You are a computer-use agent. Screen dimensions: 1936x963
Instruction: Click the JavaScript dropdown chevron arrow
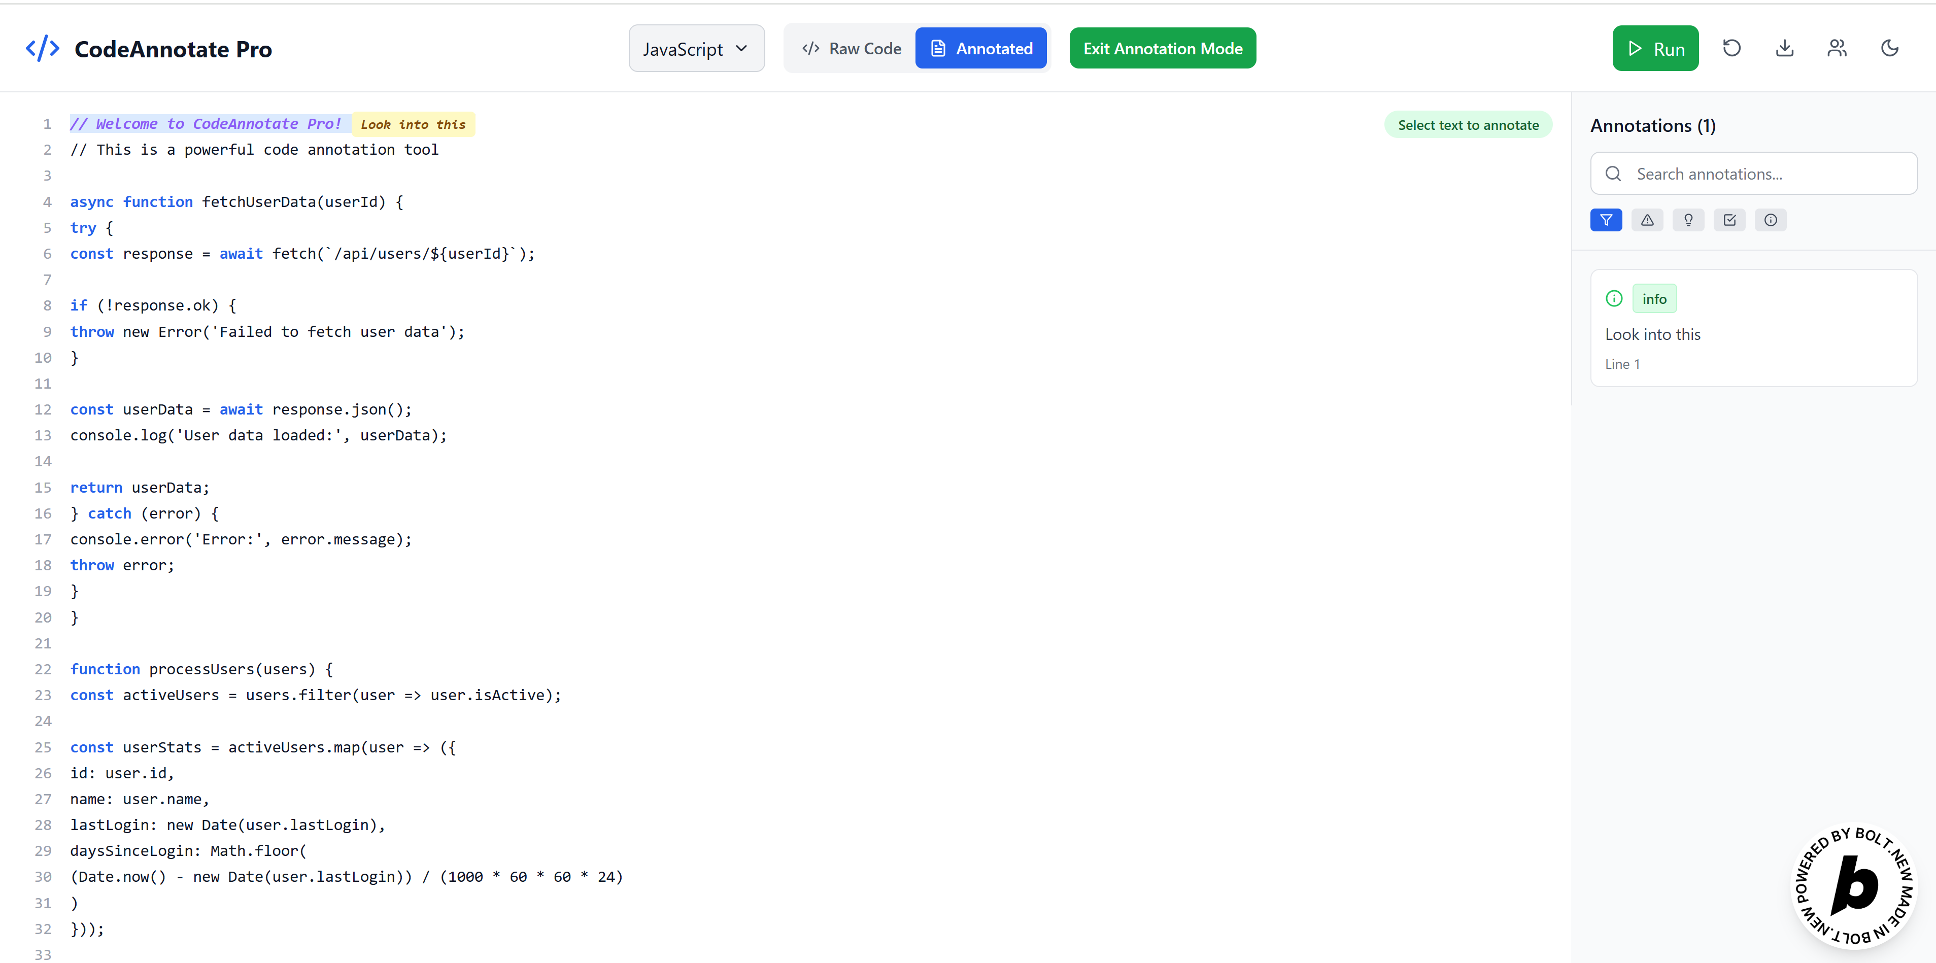(x=742, y=49)
